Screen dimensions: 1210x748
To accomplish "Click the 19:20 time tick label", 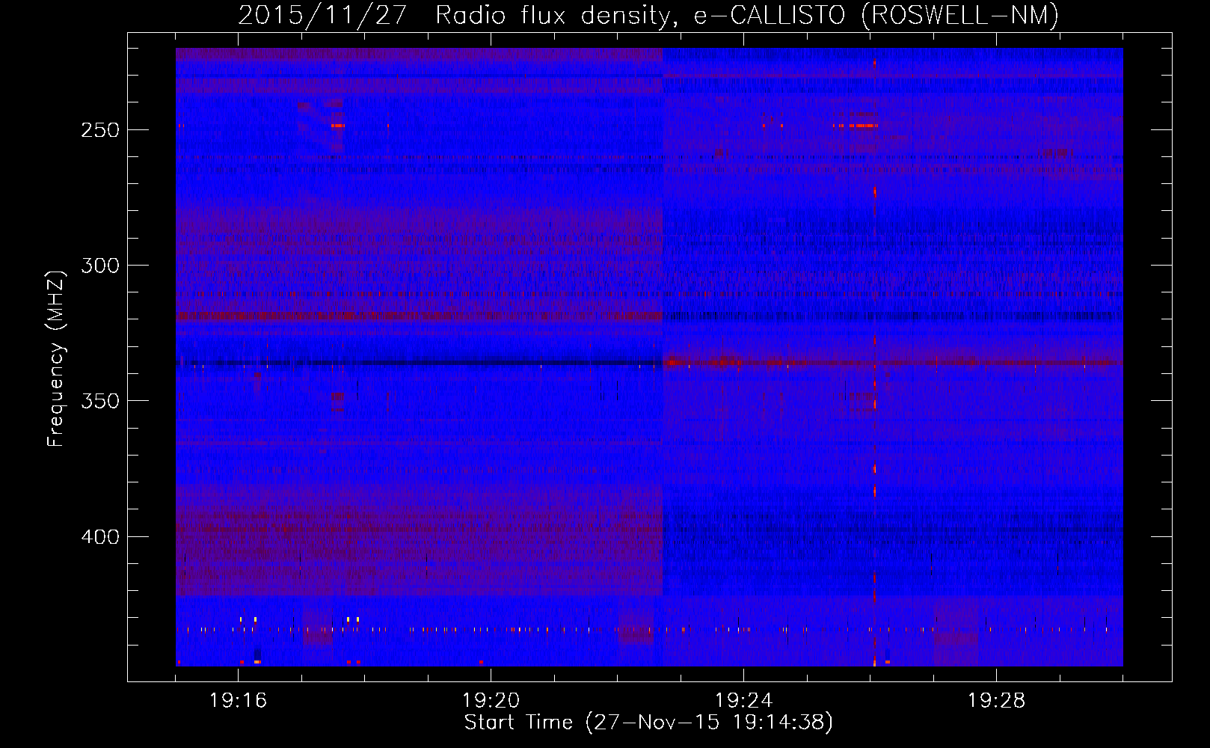I will click(x=491, y=701).
